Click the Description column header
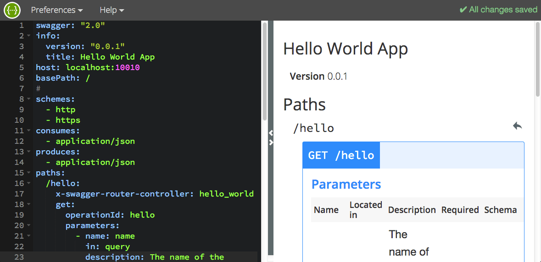This screenshot has height=262, width=541. [412, 210]
